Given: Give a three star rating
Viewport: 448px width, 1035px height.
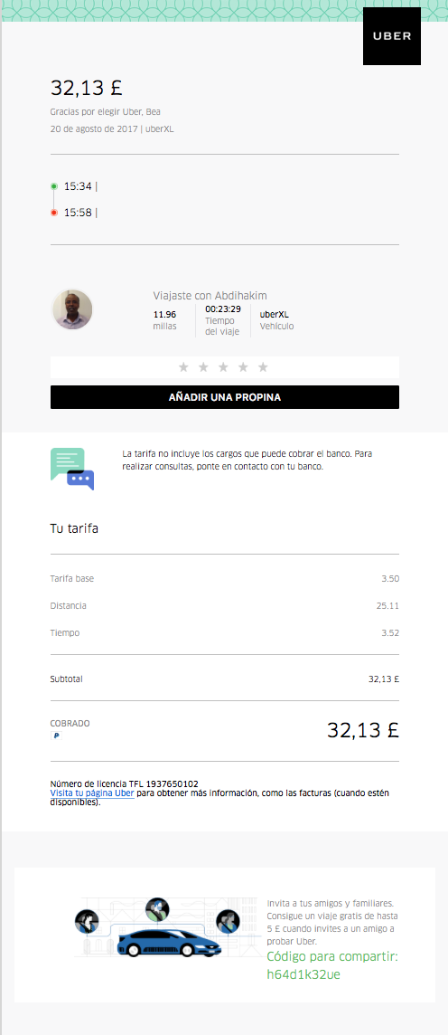Looking at the screenshot, I should (223, 367).
